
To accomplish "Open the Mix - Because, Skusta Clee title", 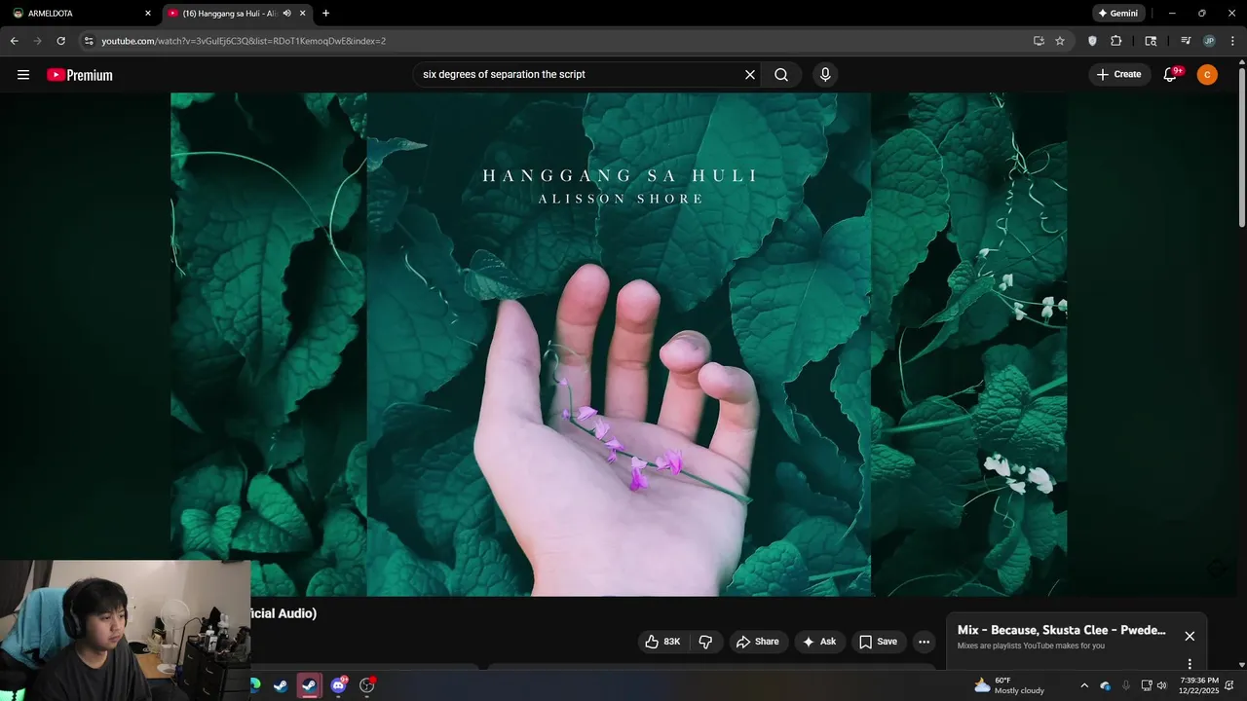I will tap(1061, 630).
